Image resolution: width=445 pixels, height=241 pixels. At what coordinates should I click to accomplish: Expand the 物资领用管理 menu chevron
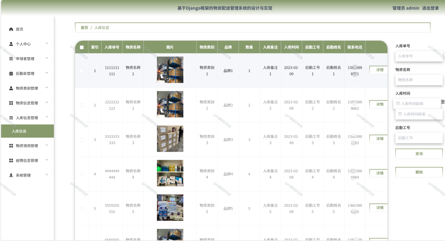[x=47, y=145]
